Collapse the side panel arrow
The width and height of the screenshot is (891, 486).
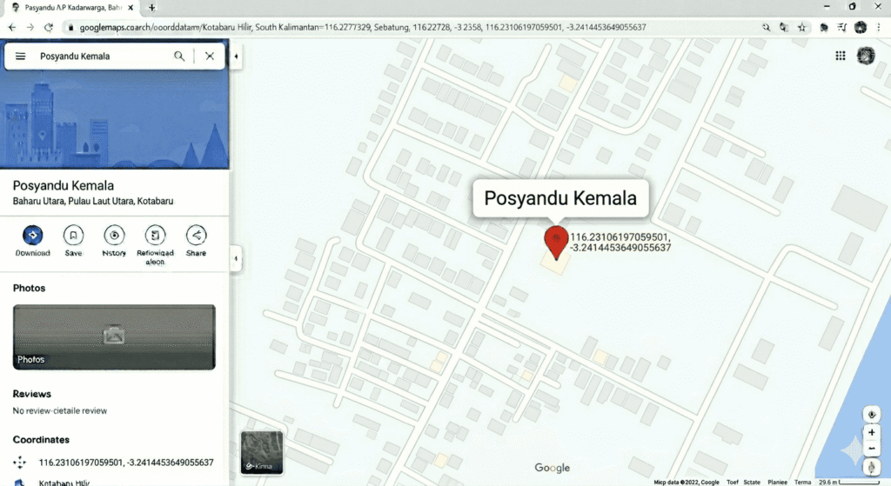point(236,258)
